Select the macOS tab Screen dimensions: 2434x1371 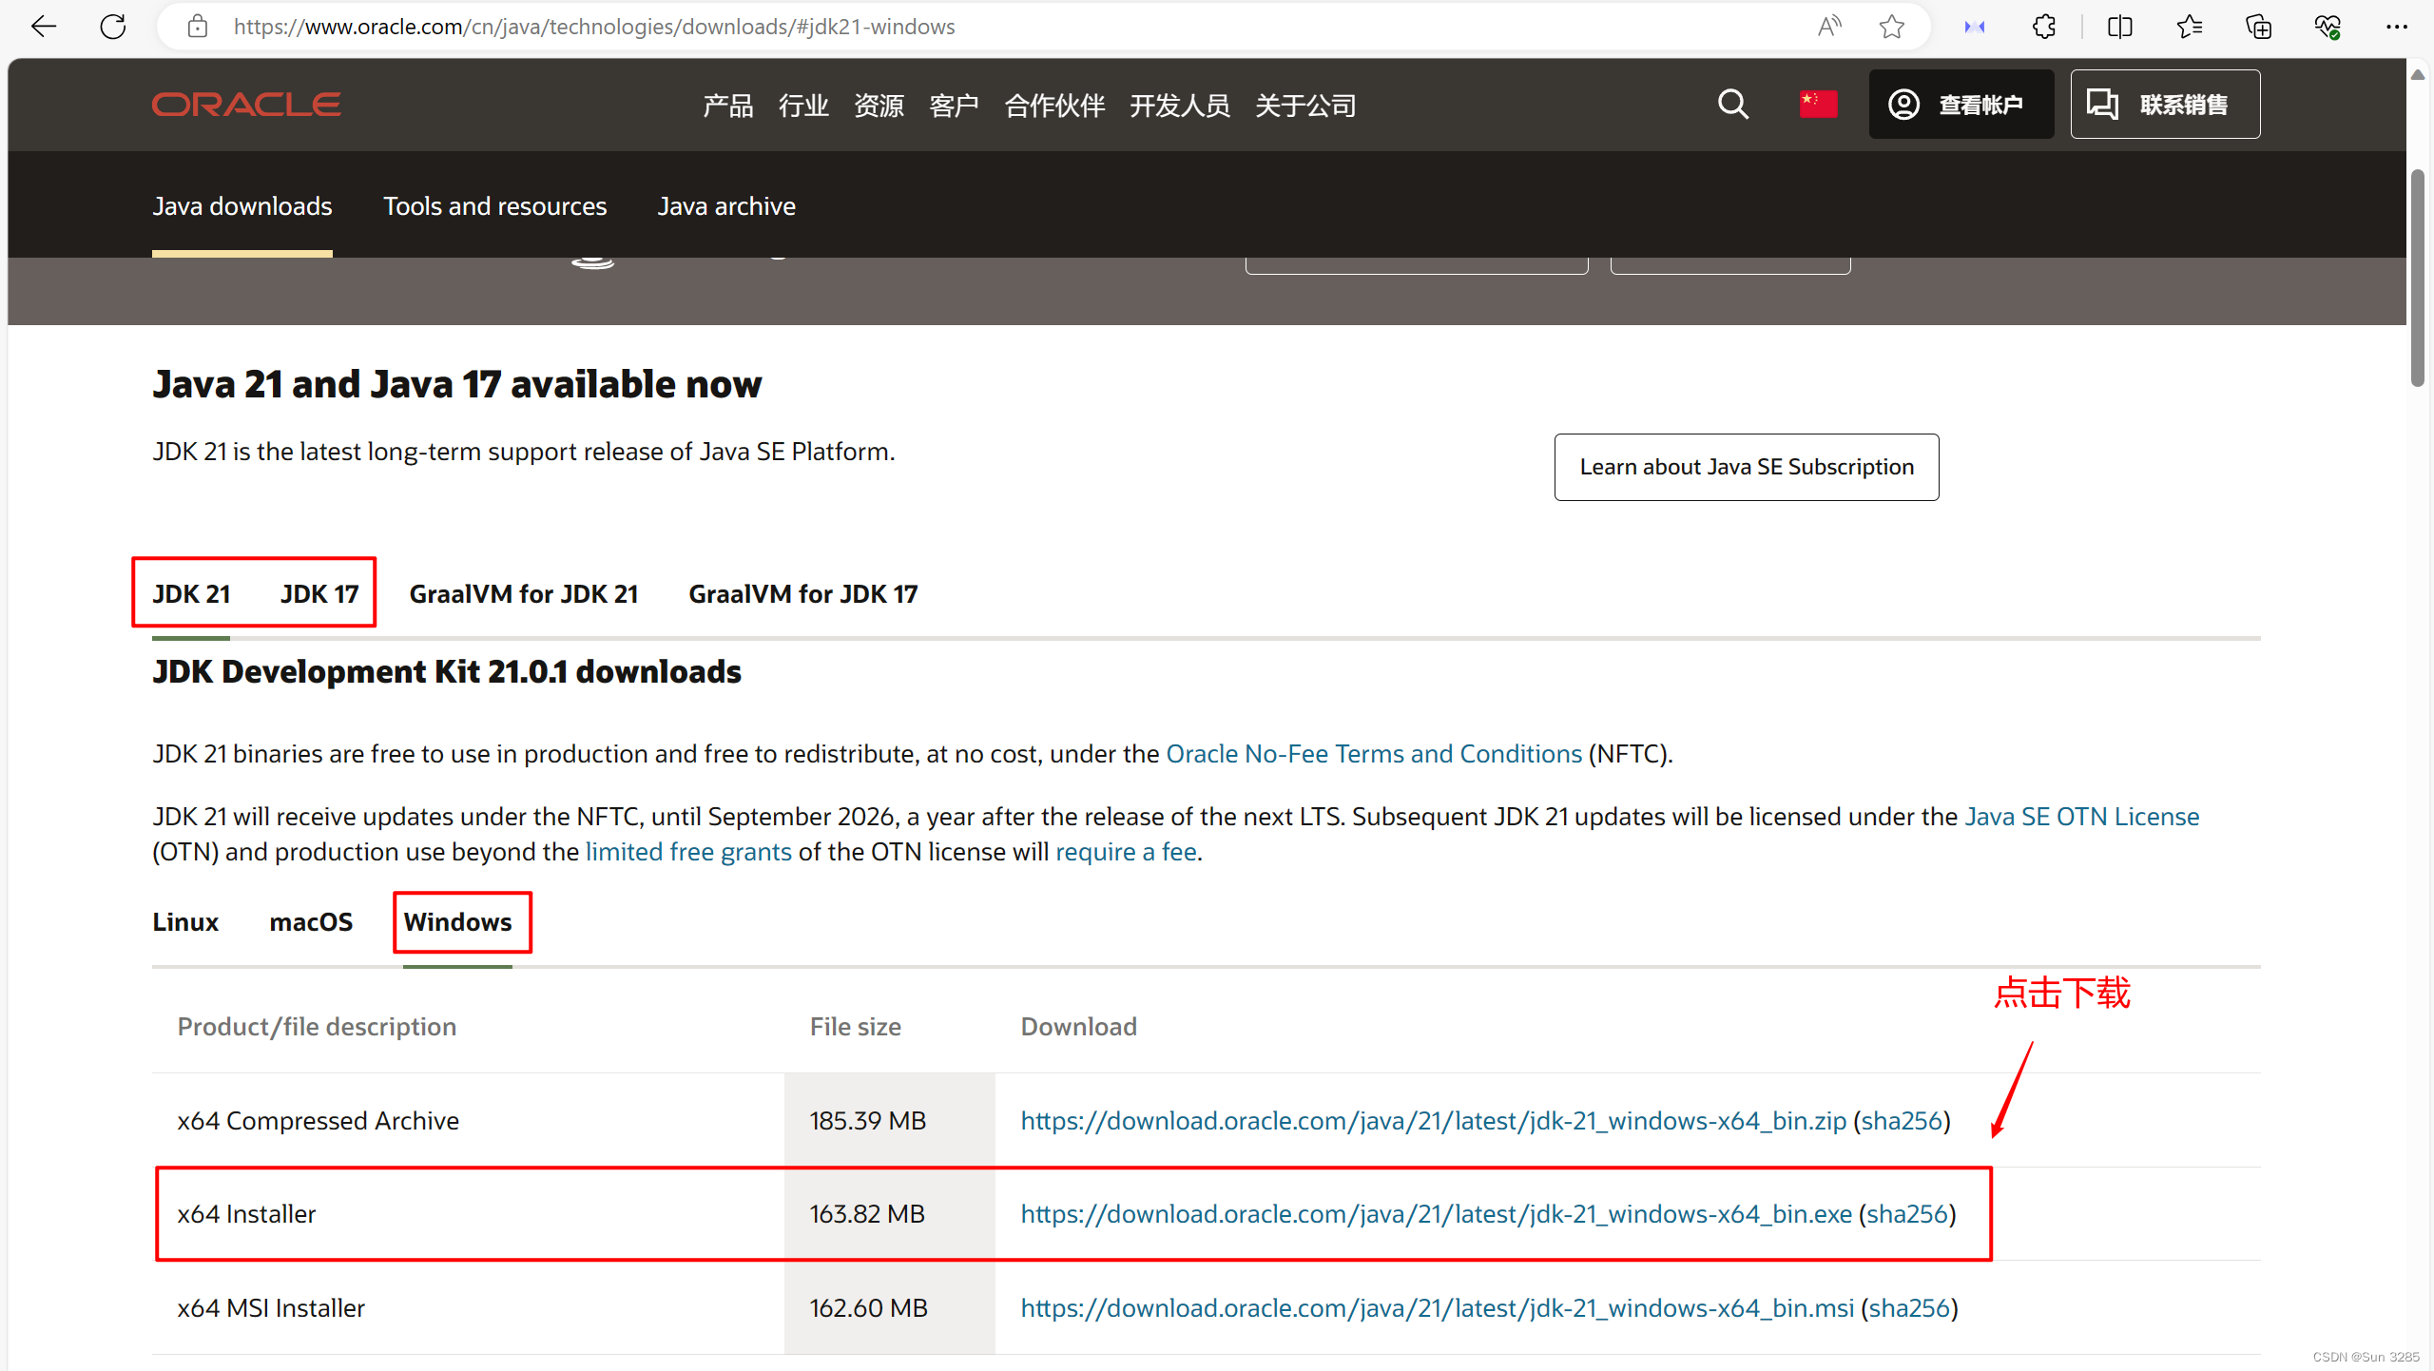pos(311,922)
